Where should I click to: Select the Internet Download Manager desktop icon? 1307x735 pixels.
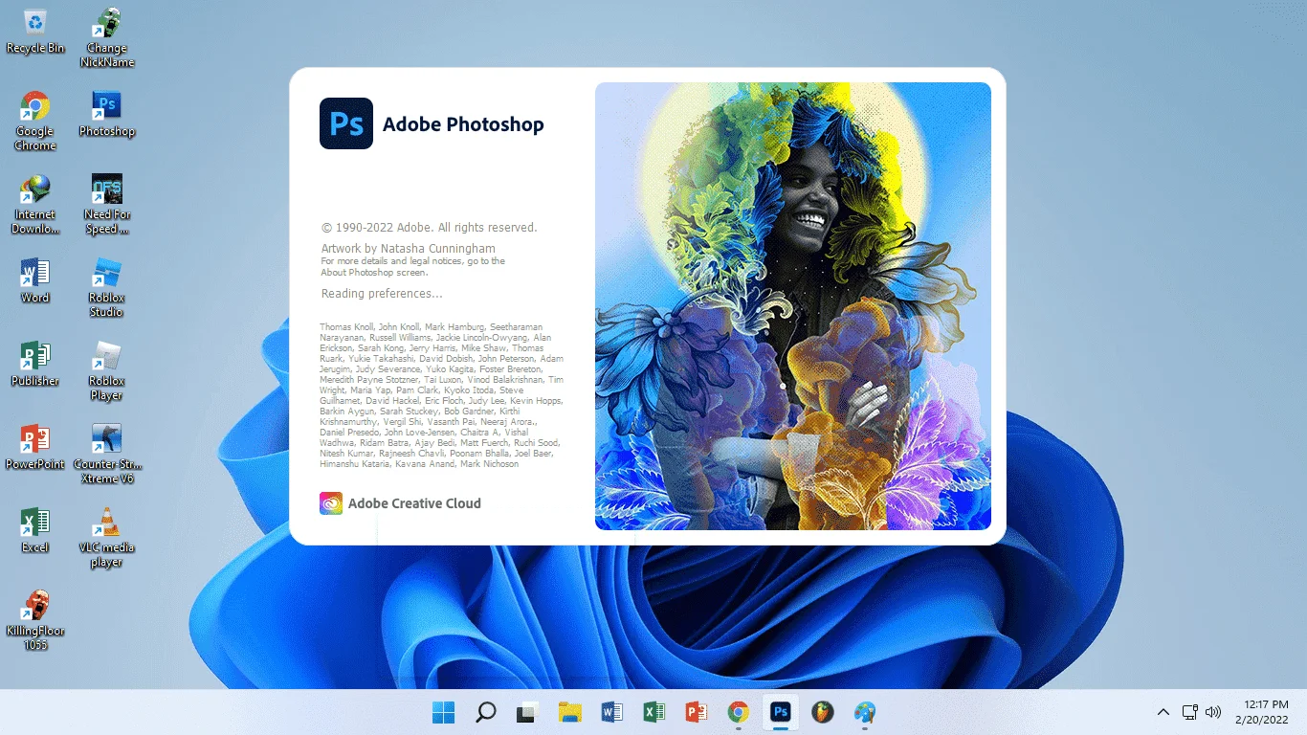34,205
